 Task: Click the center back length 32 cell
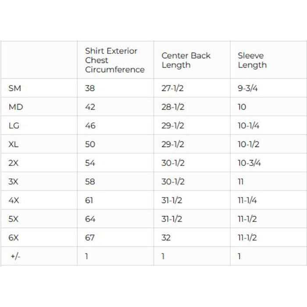(166, 238)
